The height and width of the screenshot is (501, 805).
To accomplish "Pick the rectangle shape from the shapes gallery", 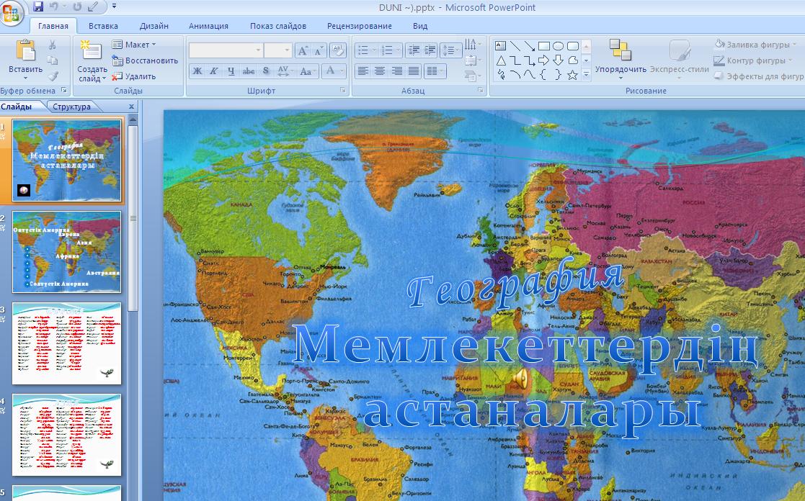I will pos(543,45).
